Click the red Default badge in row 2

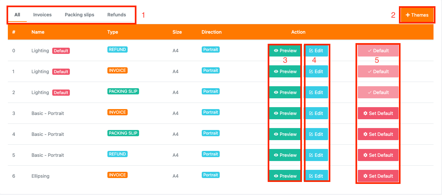click(x=61, y=93)
